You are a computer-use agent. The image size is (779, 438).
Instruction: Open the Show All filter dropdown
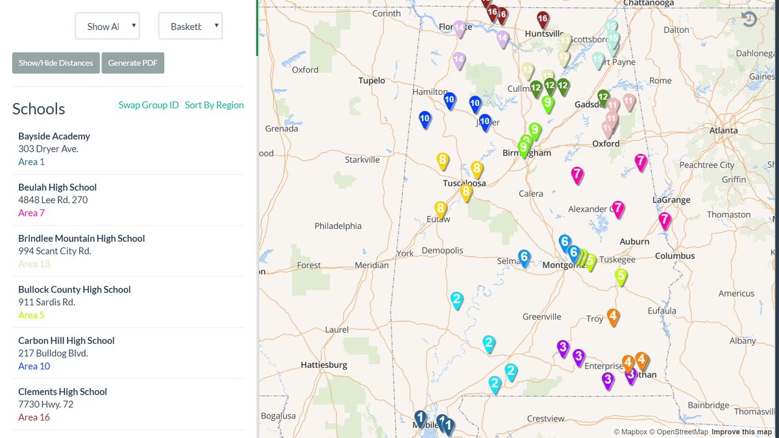[107, 26]
